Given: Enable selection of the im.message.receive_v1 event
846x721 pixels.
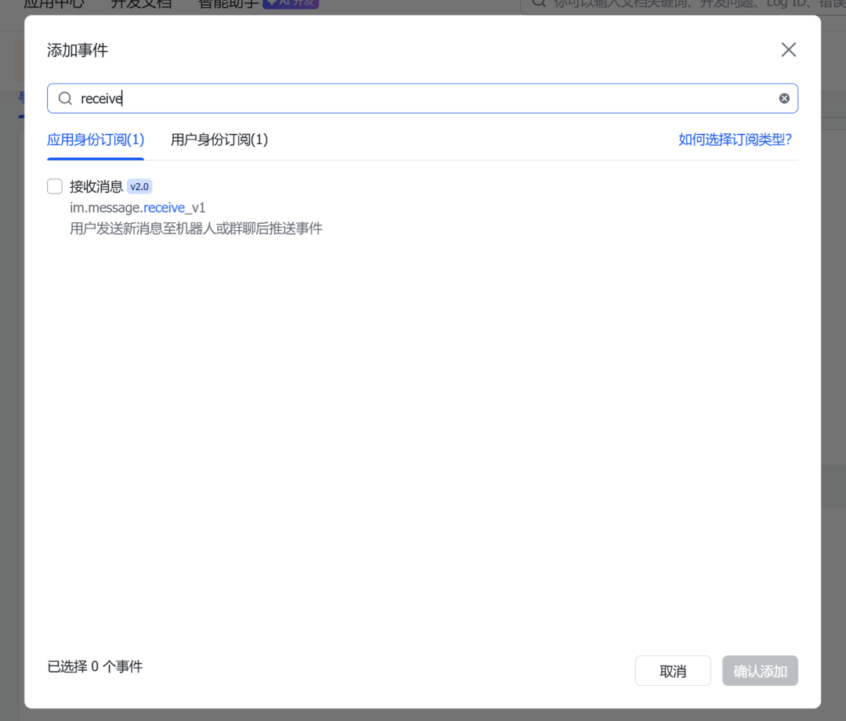Looking at the screenshot, I should tap(54, 186).
